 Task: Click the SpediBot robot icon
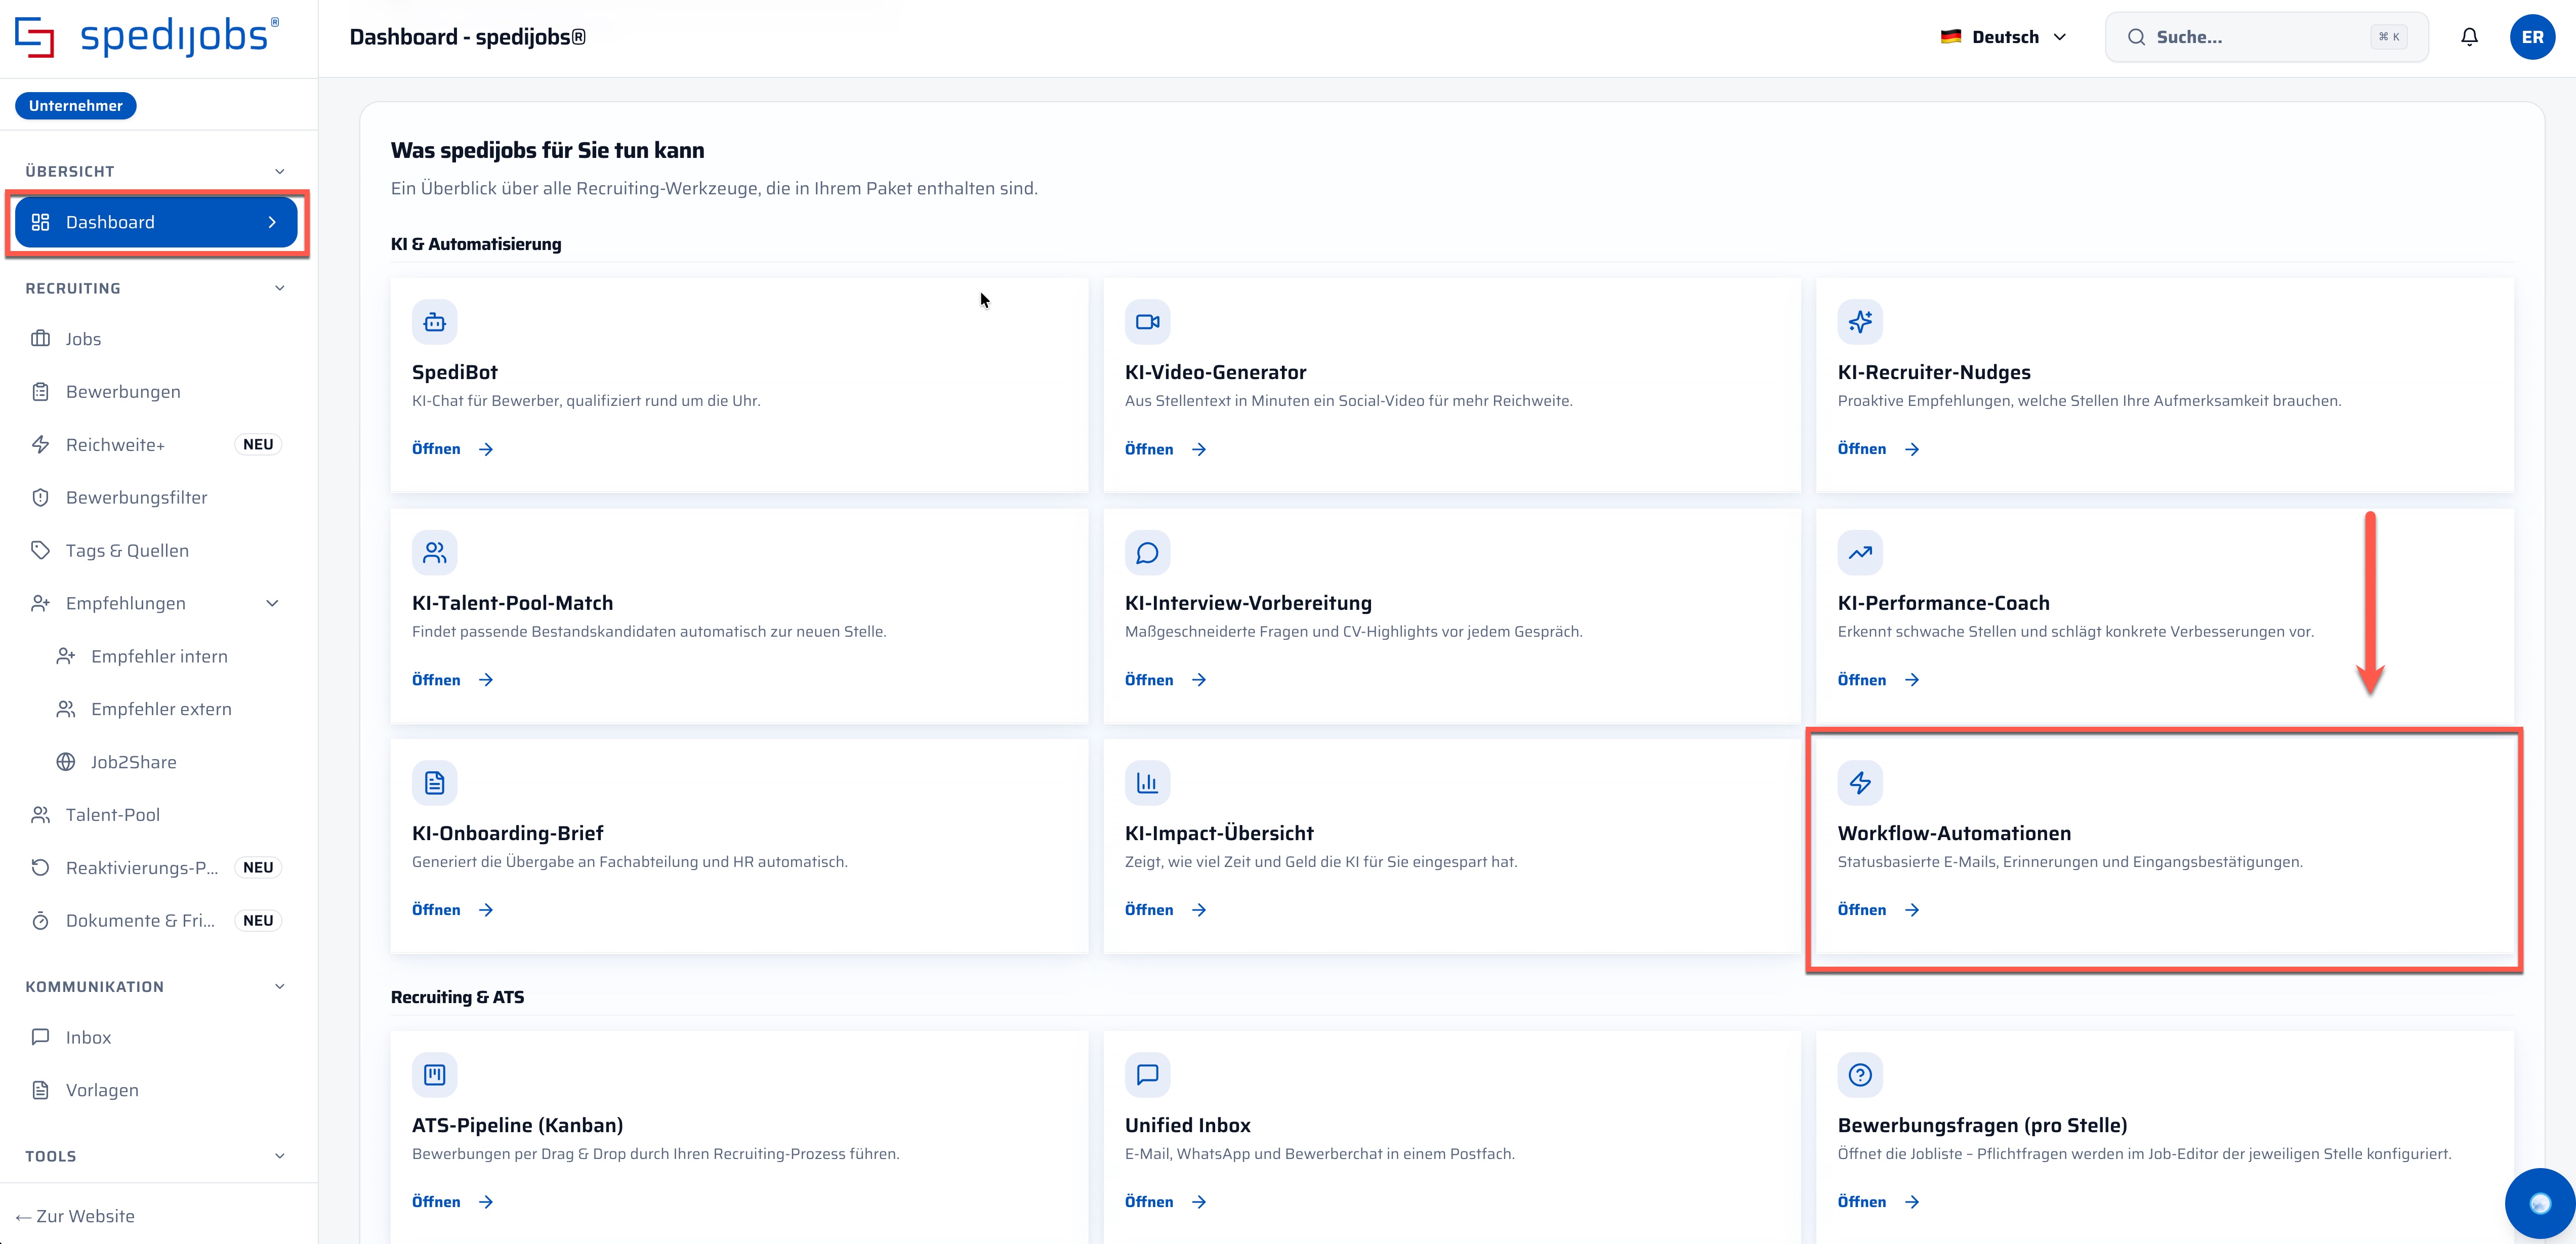(434, 322)
